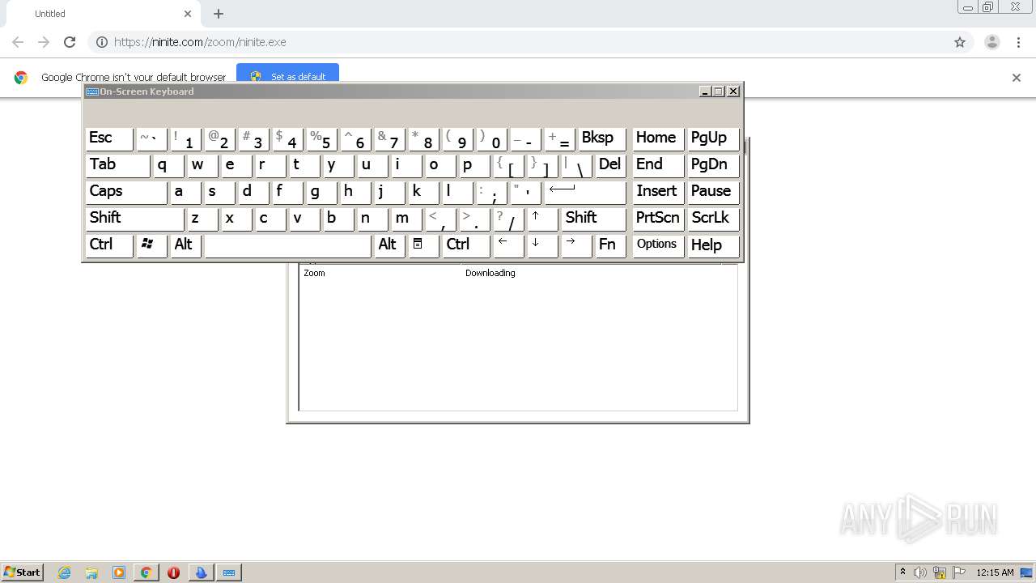Click the Del key
This screenshot has height=583, width=1036.
(610, 165)
